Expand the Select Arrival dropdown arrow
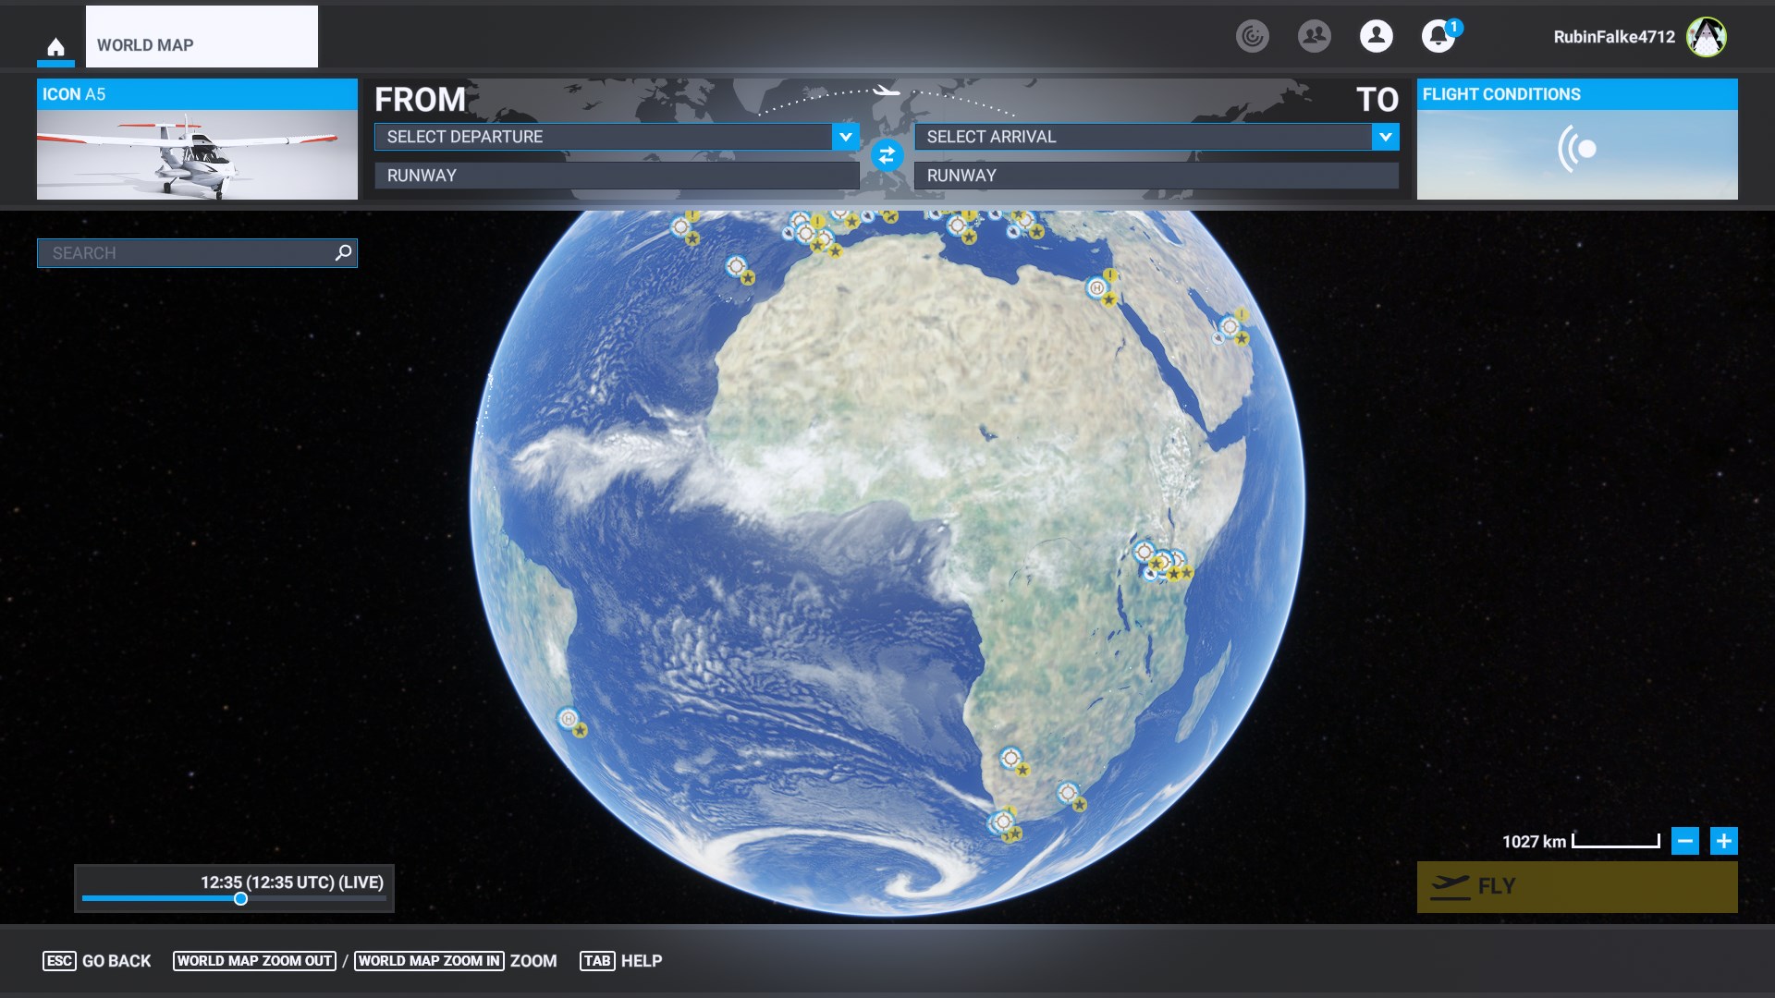The width and height of the screenshot is (1775, 998). click(1385, 137)
